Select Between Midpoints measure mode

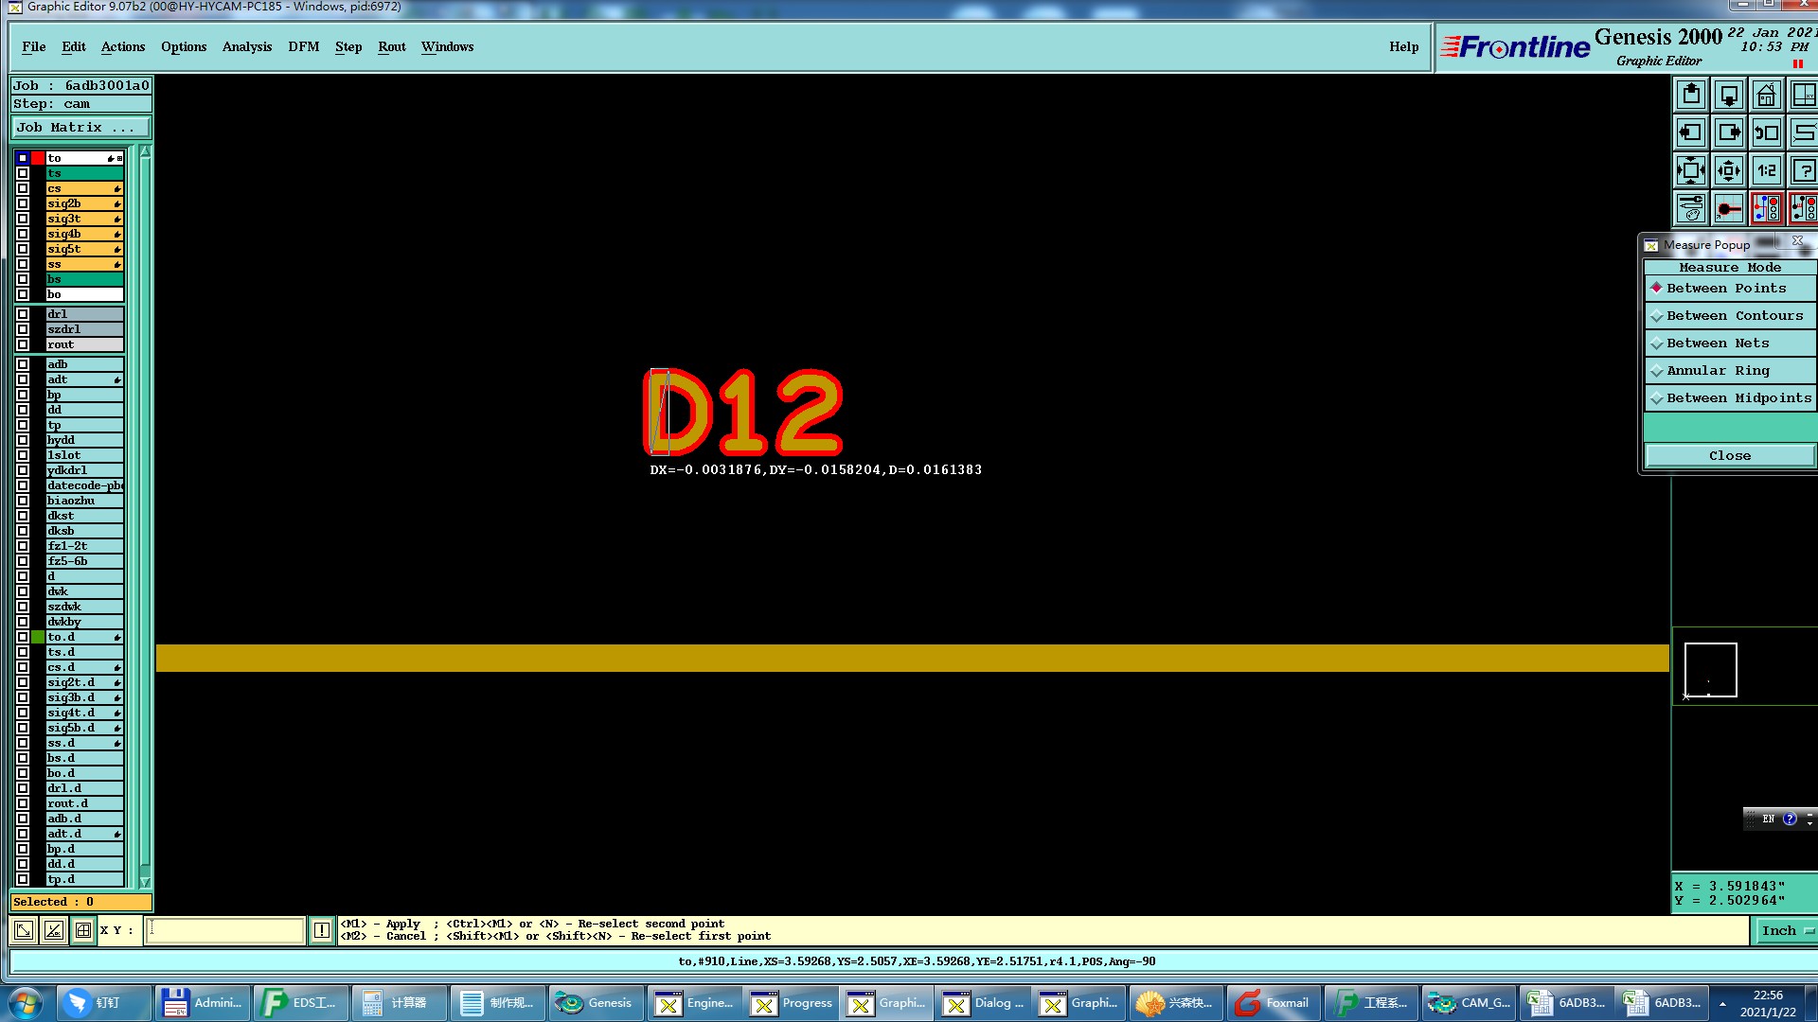pyautogui.click(x=1729, y=398)
